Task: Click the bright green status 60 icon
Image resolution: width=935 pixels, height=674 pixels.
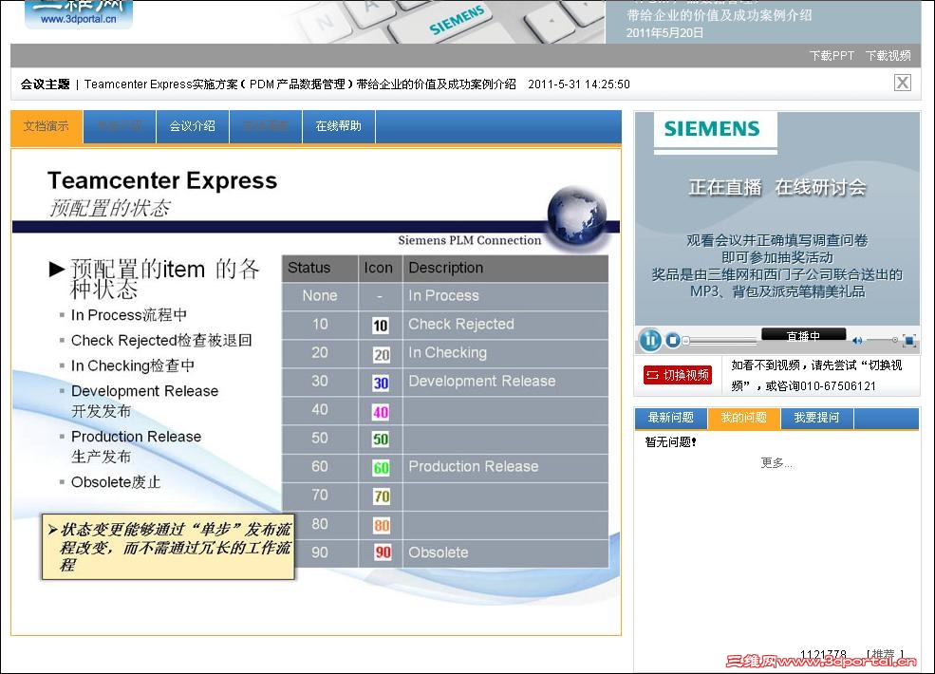Action: [x=381, y=468]
